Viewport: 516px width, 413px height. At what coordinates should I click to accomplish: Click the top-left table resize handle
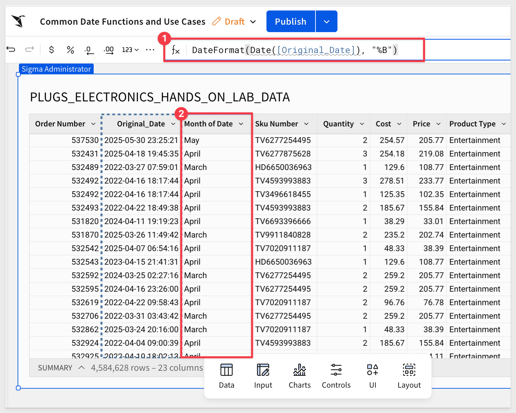click(x=18, y=74)
